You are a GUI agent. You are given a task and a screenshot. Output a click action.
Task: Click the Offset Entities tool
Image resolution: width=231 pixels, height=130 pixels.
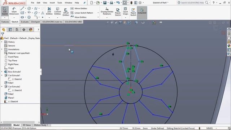coord(66,12)
